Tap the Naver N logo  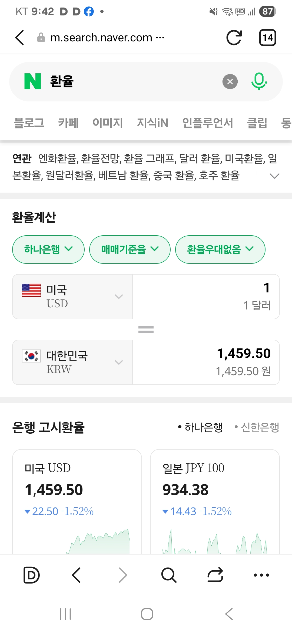point(33,81)
